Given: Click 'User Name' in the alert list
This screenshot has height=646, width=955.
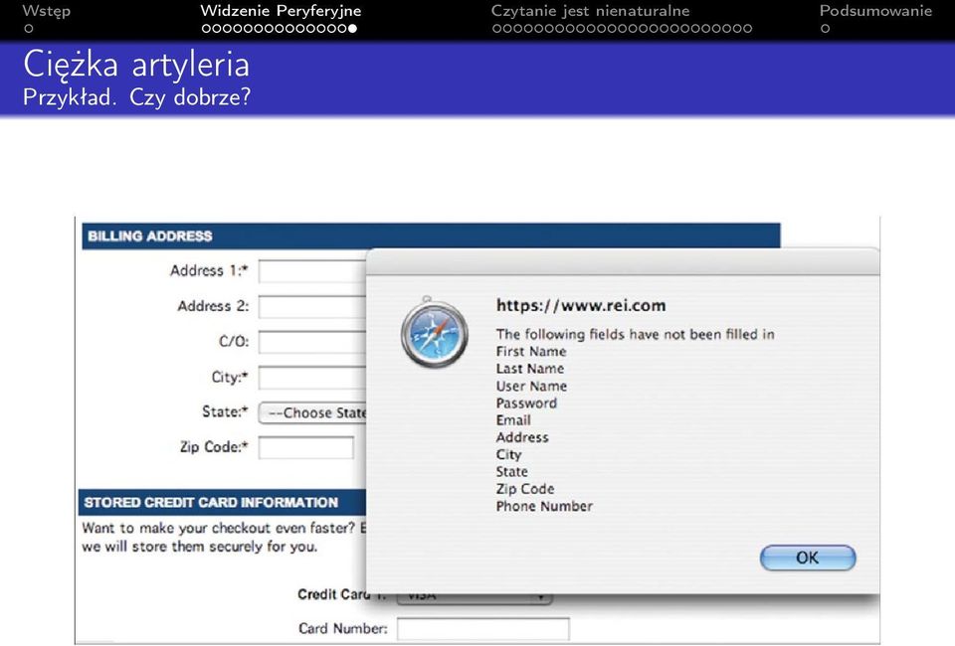Looking at the screenshot, I should tap(531, 387).
